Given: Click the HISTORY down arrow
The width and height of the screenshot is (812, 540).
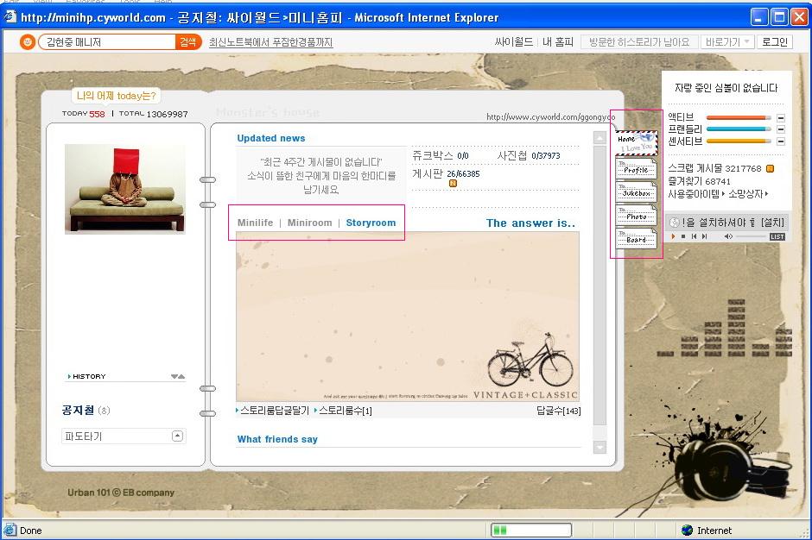Looking at the screenshot, I should coord(174,377).
